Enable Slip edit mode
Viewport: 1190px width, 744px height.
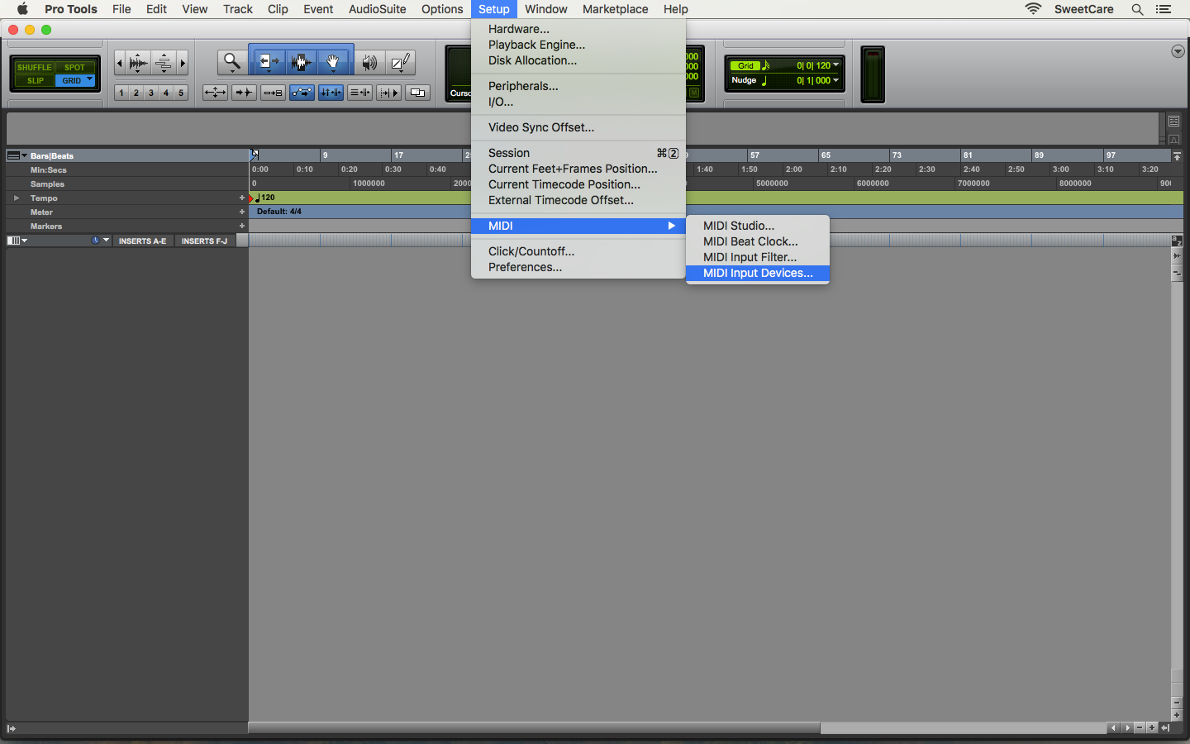pyautogui.click(x=35, y=81)
